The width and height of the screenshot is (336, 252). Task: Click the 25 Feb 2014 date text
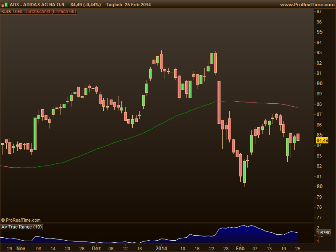138,5
